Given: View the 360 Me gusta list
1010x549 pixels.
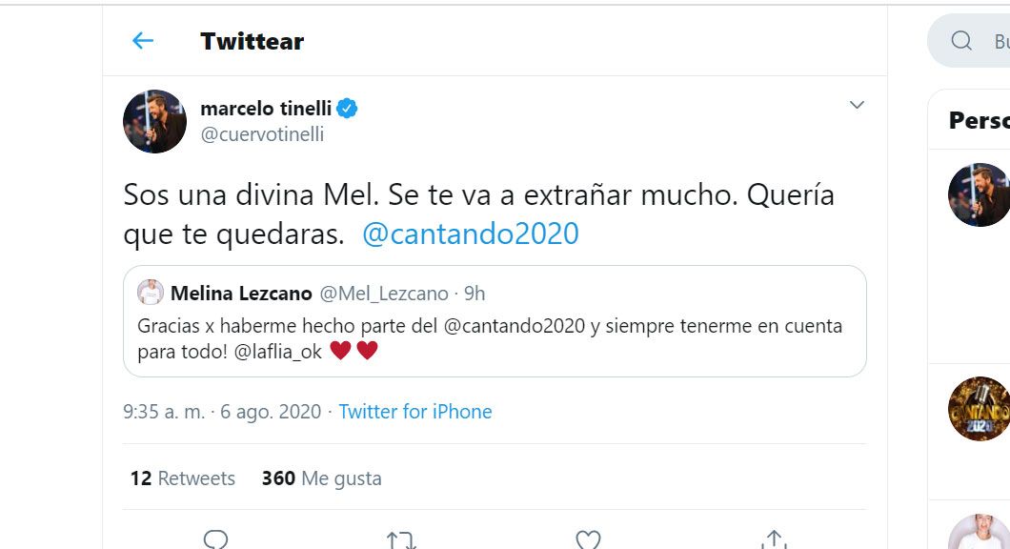Looking at the screenshot, I should click(x=322, y=478).
